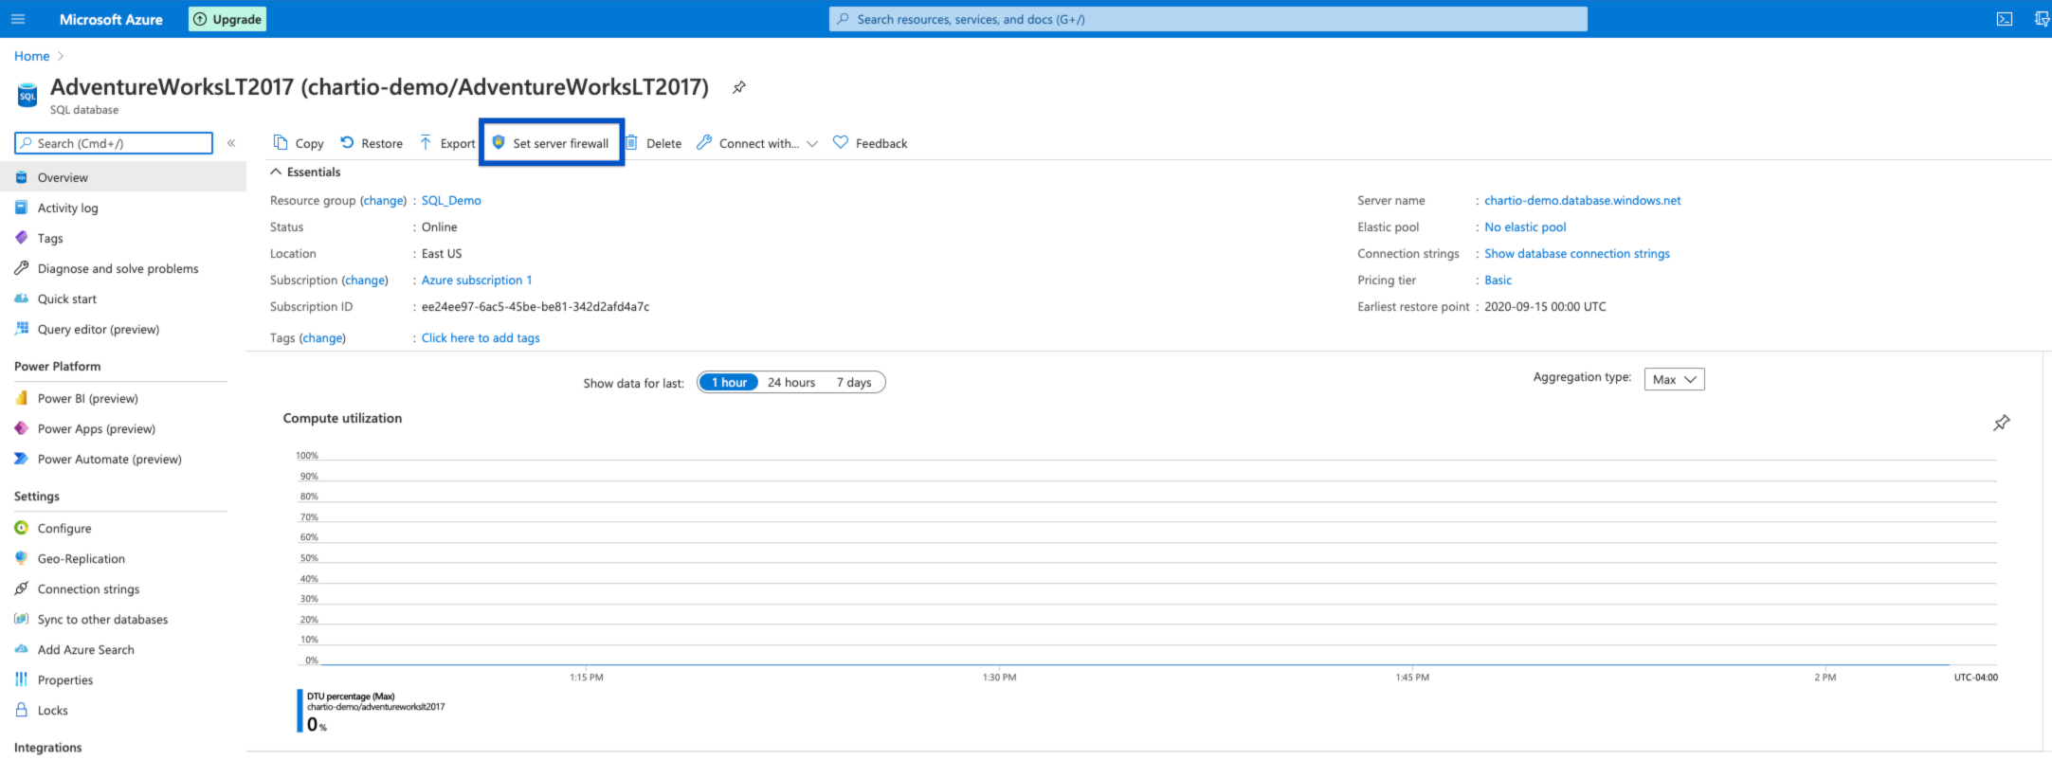This screenshot has width=2052, height=760.
Task: Click the Subscription ID value text
Action: [536, 306]
